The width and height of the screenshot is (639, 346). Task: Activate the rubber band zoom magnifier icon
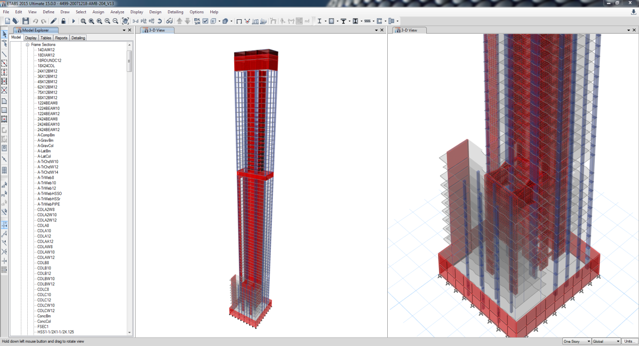coord(83,21)
